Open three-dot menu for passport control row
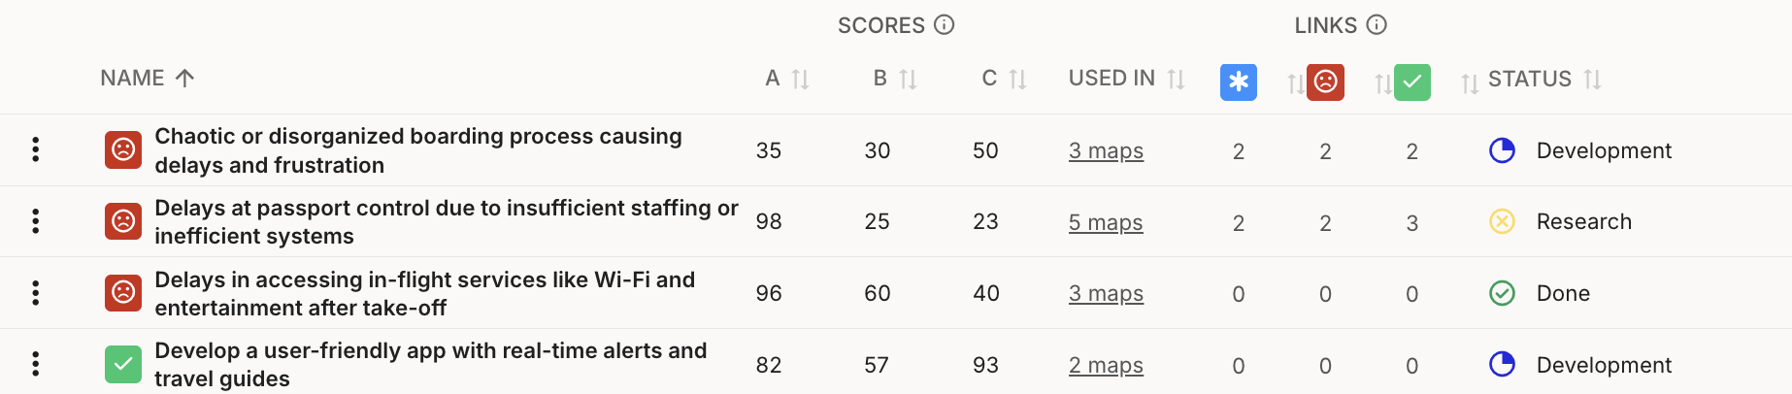The width and height of the screenshot is (1792, 394). pos(36,221)
